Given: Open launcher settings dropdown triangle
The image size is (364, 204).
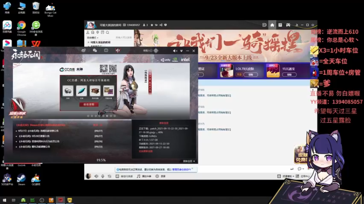Looking at the screenshot, I should (x=181, y=51).
